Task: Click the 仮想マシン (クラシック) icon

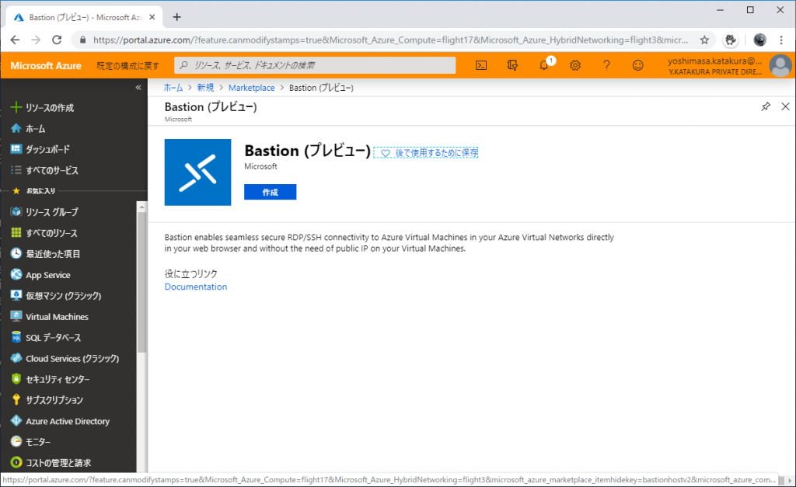Action: [16, 295]
